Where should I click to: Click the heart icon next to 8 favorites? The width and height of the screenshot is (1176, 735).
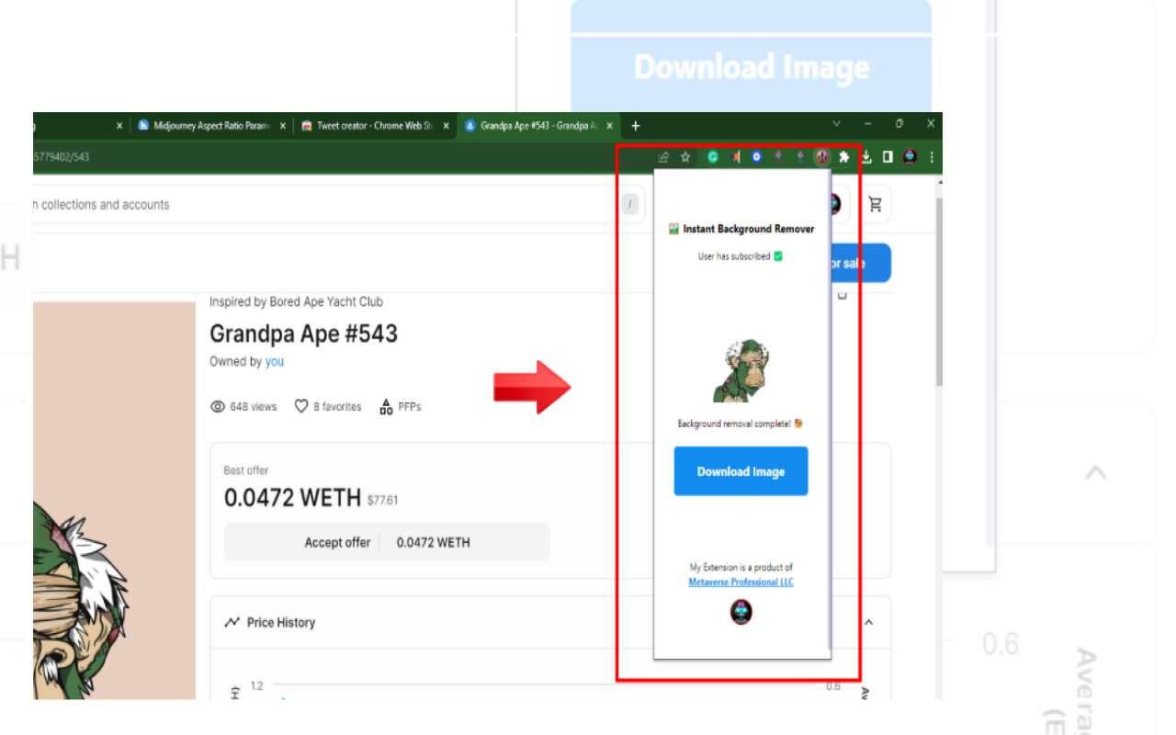(300, 406)
